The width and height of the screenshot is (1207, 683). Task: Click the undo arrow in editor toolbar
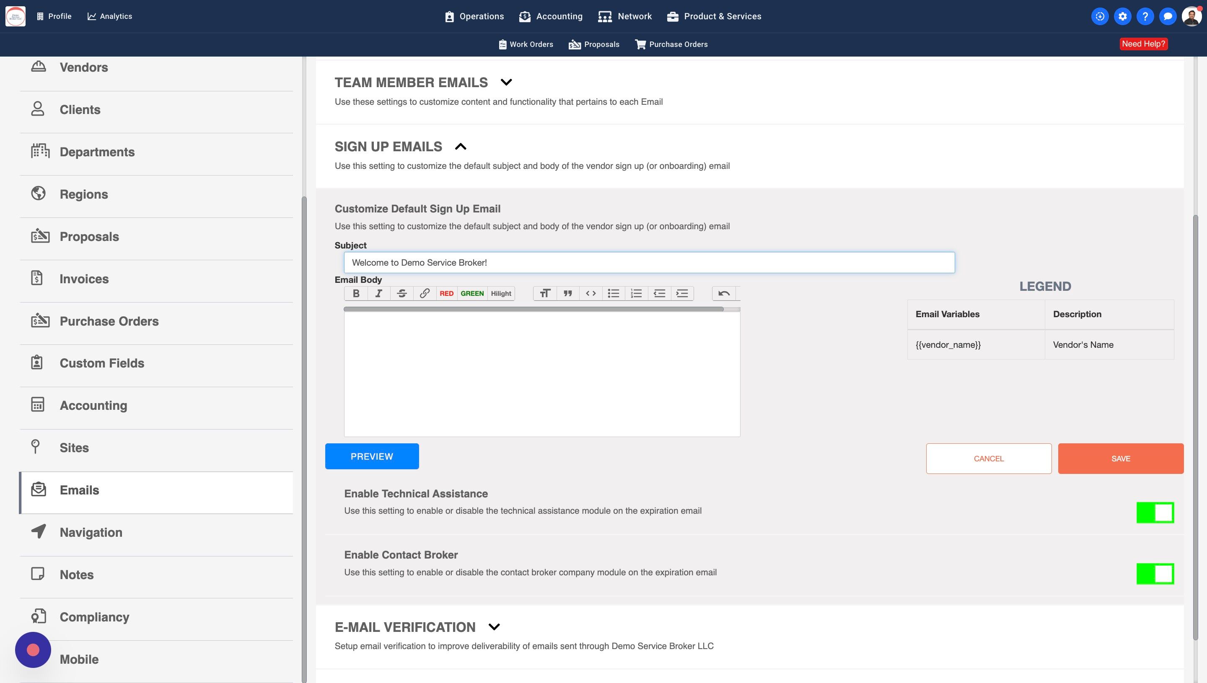[724, 294]
